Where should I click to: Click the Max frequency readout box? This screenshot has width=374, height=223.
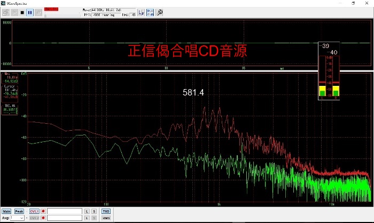(x=10, y=78)
